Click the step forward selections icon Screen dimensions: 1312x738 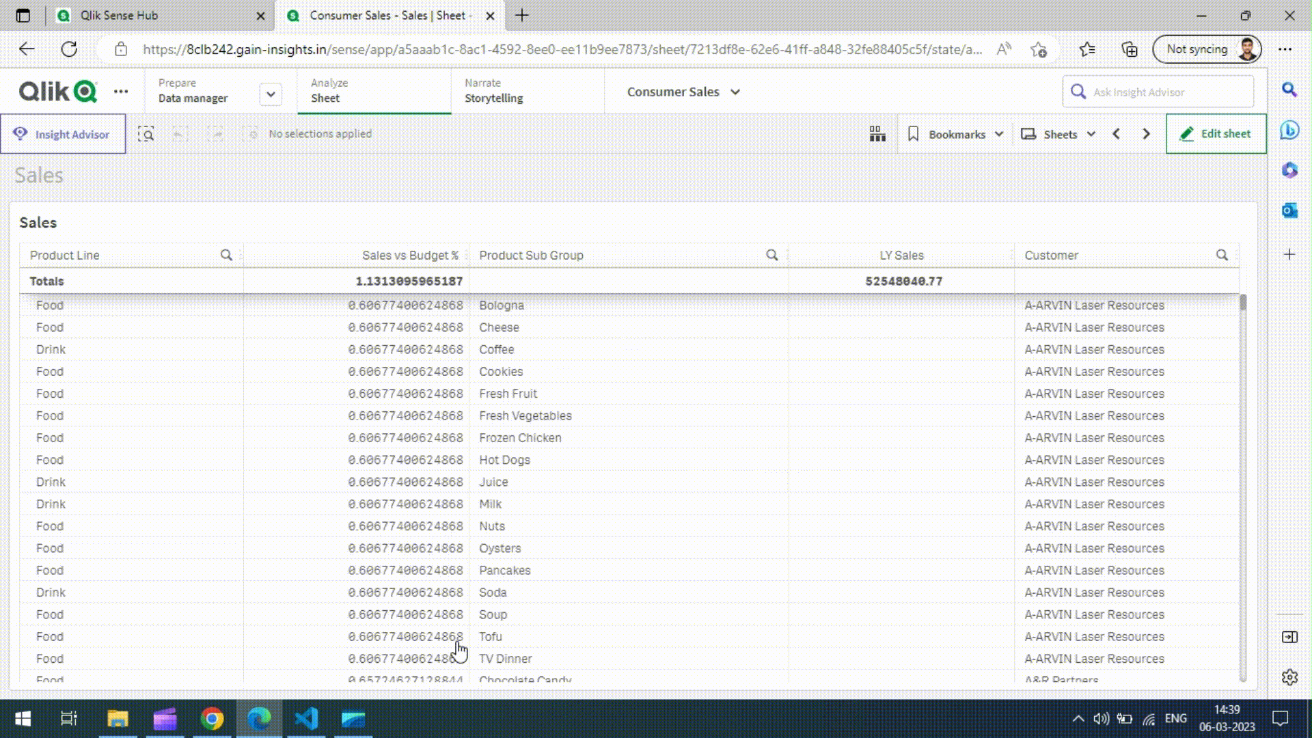215,134
